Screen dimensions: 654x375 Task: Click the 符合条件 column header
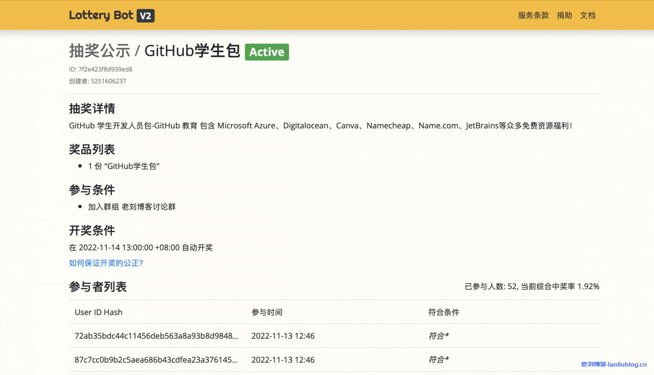click(444, 312)
